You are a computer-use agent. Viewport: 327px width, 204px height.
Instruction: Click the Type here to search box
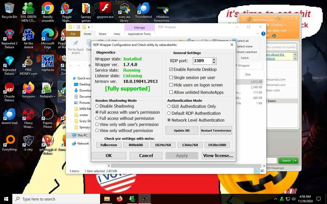click(x=56, y=199)
